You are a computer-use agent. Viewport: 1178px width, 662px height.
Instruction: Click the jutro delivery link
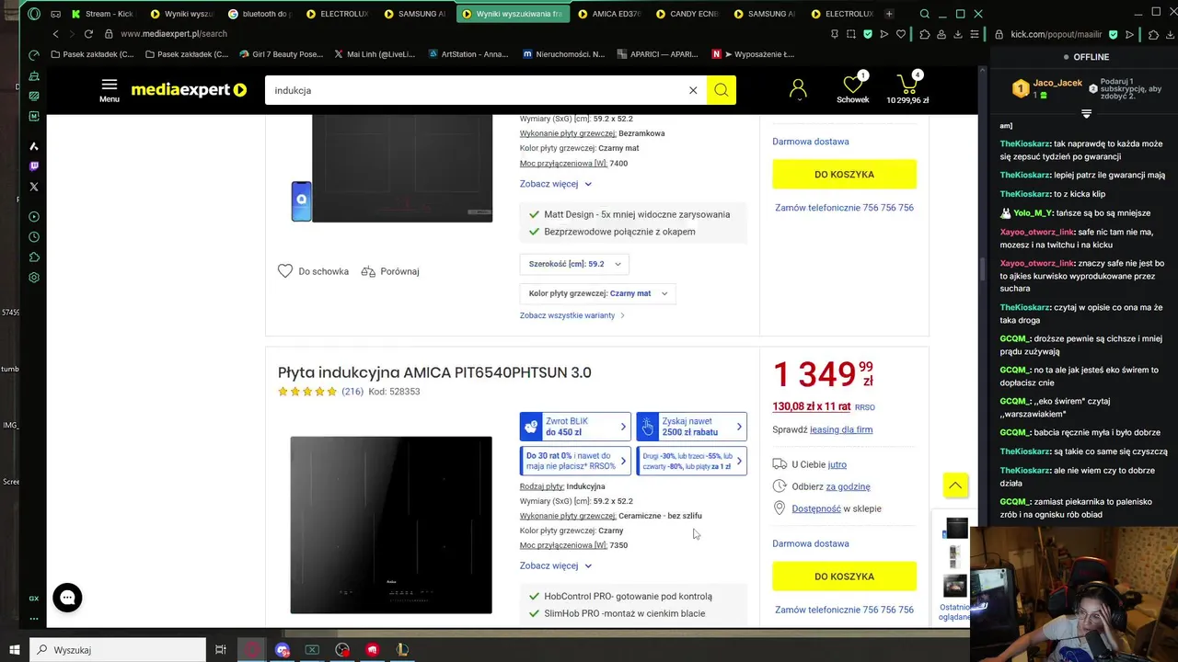pos(837,464)
